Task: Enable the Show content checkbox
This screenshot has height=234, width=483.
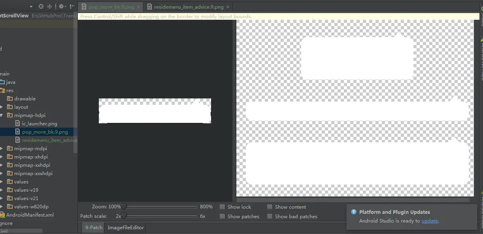Action: click(270, 207)
